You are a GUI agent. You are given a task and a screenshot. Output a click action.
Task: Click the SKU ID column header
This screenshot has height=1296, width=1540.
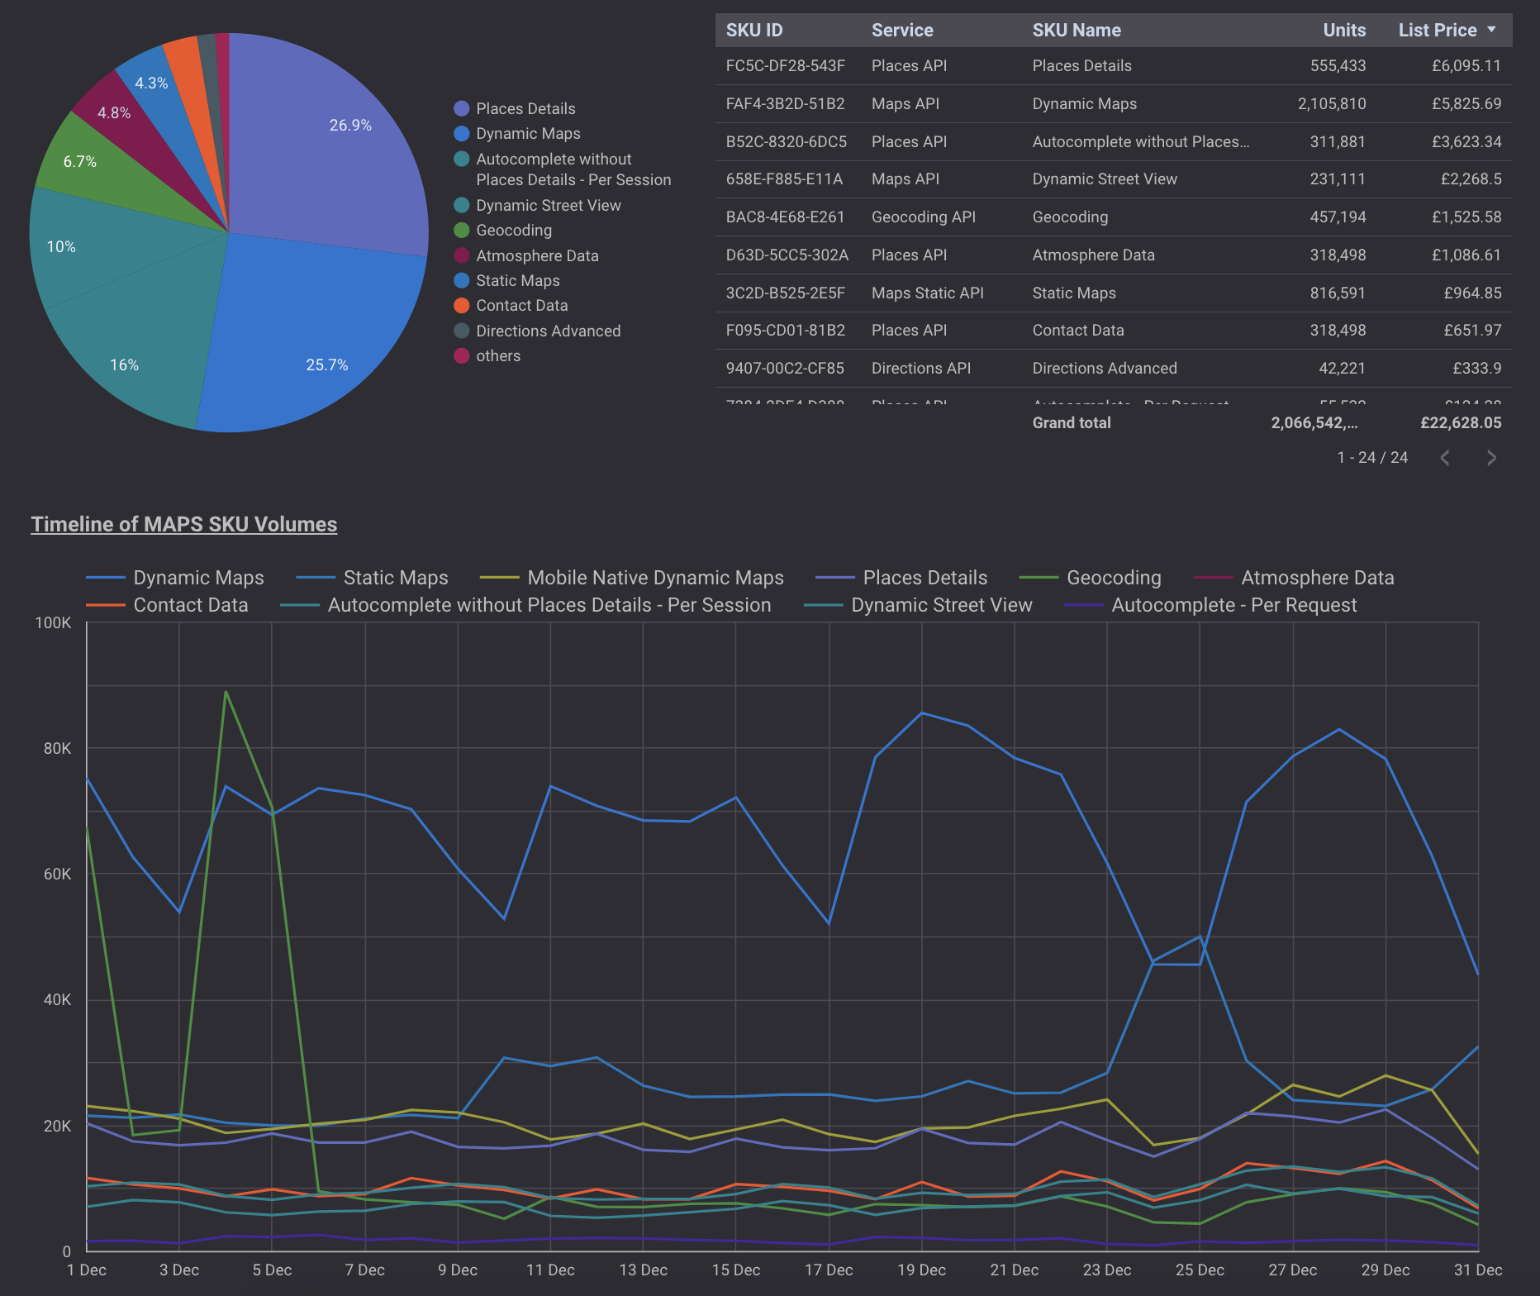753,30
